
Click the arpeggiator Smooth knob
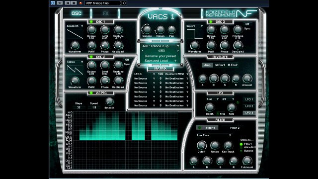[109, 101]
